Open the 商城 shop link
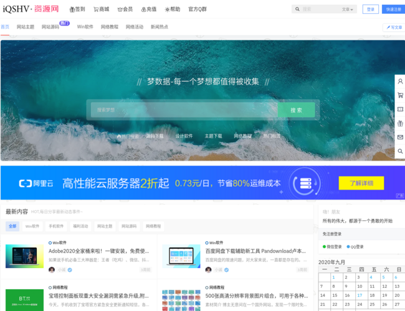This screenshot has height=311, width=405. pyautogui.click(x=101, y=9)
